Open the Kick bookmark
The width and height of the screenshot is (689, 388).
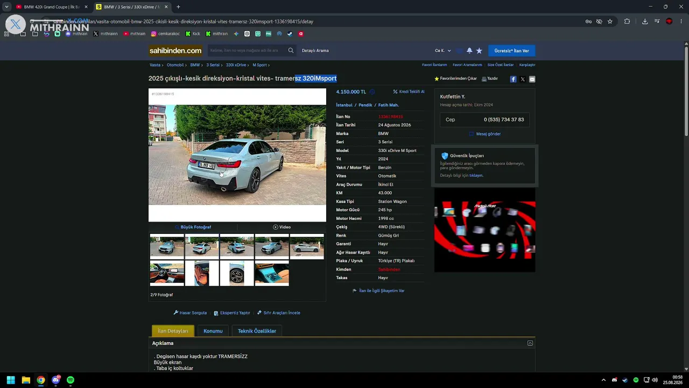(x=193, y=33)
